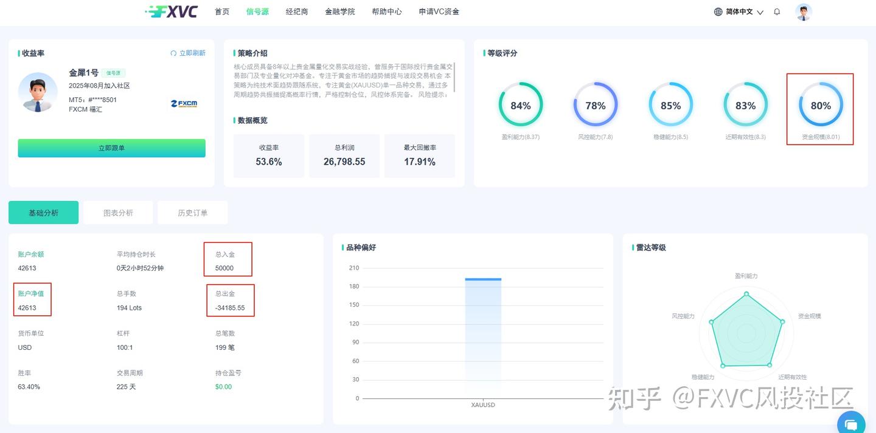Image resolution: width=876 pixels, height=433 pixels.
Task: Click the 信号源 badge beside 金犀1号
Action: [x=114, y=72]
